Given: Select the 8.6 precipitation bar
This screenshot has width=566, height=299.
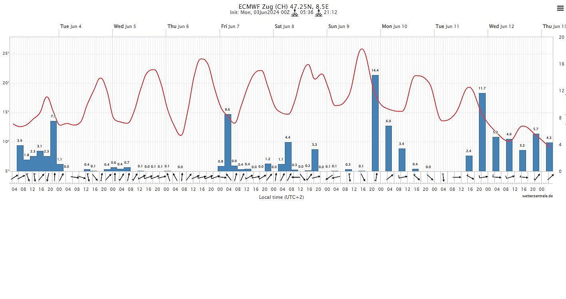Looking at the screenshot, I should 228,143.
